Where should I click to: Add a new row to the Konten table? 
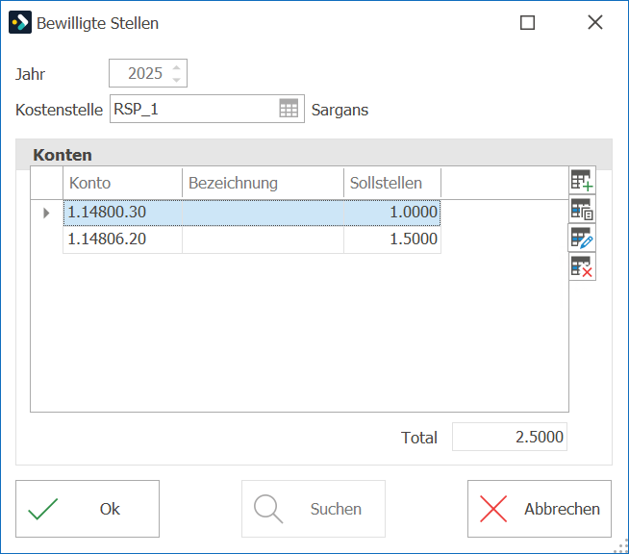tap(582, 181)
